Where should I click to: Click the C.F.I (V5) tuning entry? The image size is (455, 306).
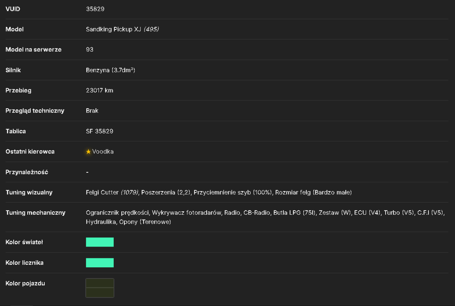(430, 213)
